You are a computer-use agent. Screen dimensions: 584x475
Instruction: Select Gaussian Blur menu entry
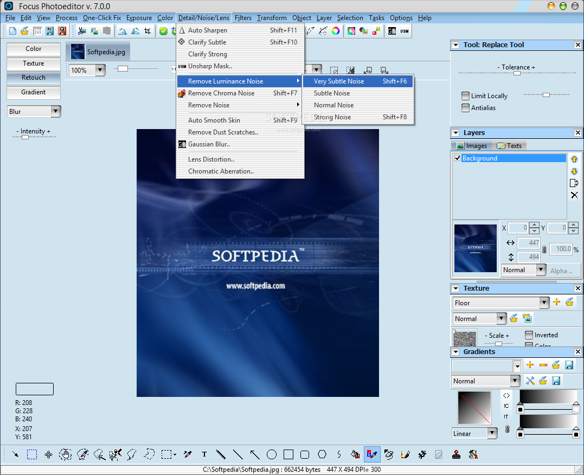click(240, 144)
